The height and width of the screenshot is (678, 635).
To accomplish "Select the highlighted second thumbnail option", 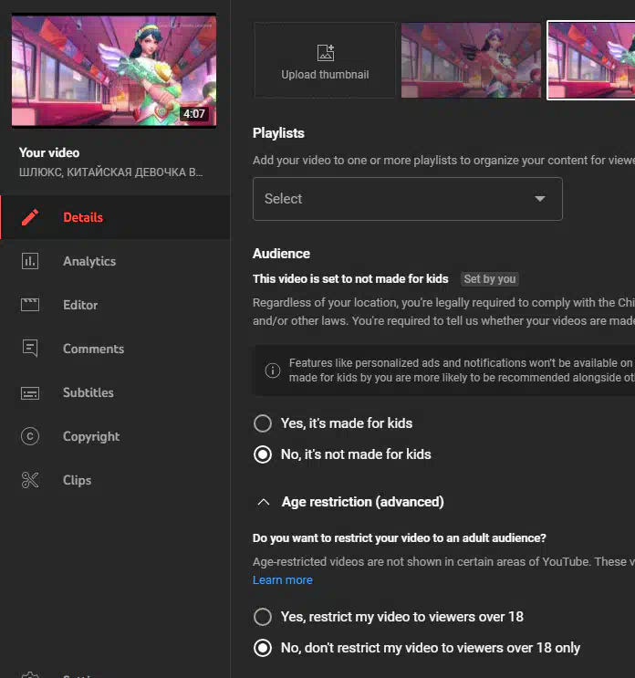I will (x=591, y=60).
